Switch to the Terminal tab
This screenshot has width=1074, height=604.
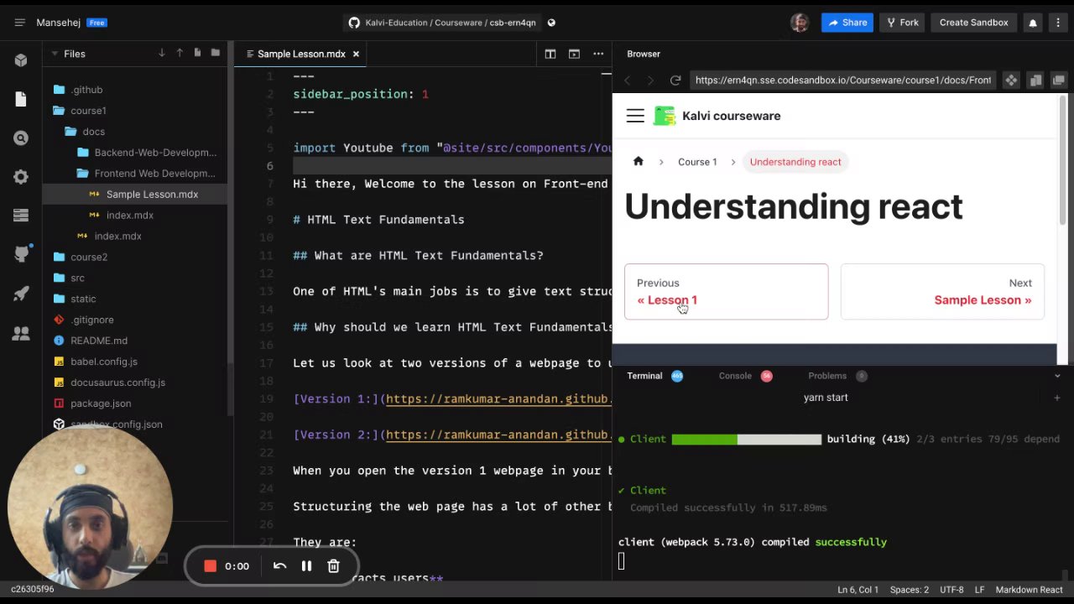click(644, 376)
